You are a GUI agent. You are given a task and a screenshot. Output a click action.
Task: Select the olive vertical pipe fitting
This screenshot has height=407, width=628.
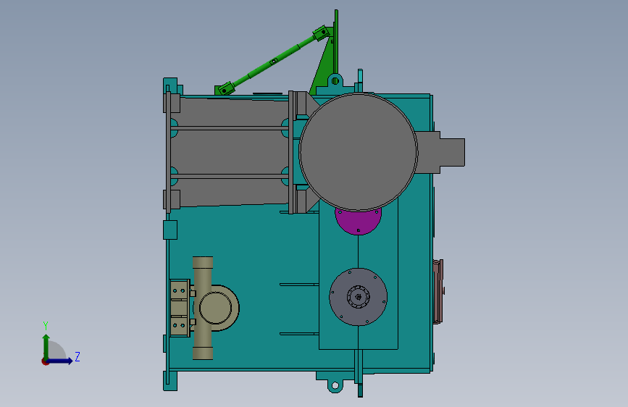[x=203, y=308]
